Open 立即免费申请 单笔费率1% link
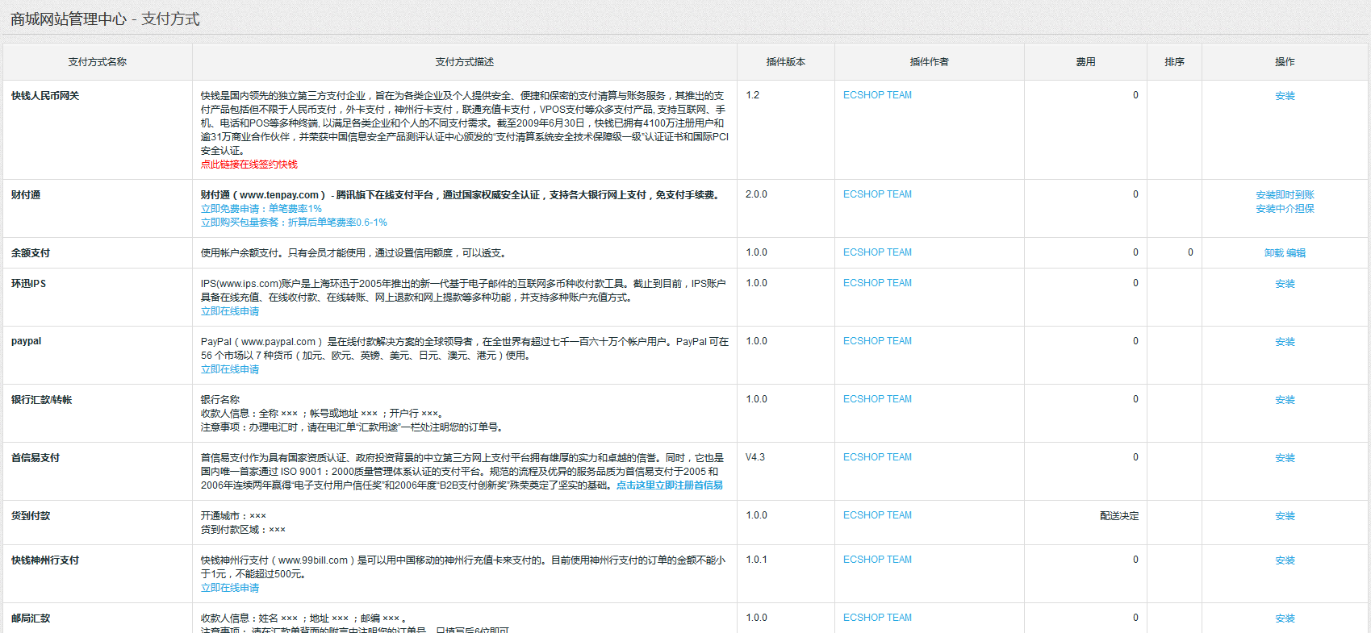The height and width of the screenshot is (633, 1371). [261, 209]
